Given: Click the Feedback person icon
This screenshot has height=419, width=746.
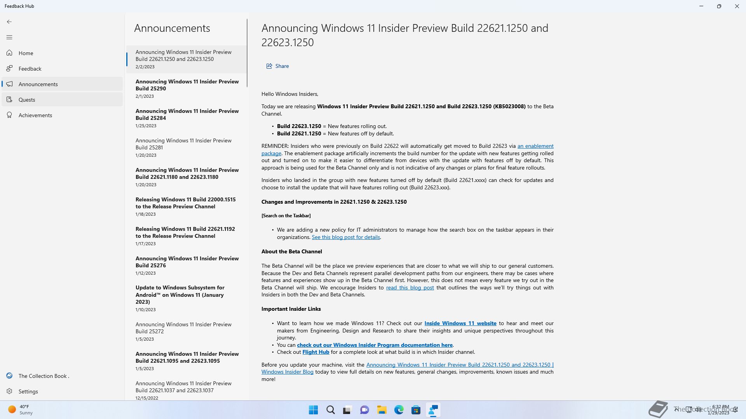Looking at the screenshot, I should click(9, 68).
